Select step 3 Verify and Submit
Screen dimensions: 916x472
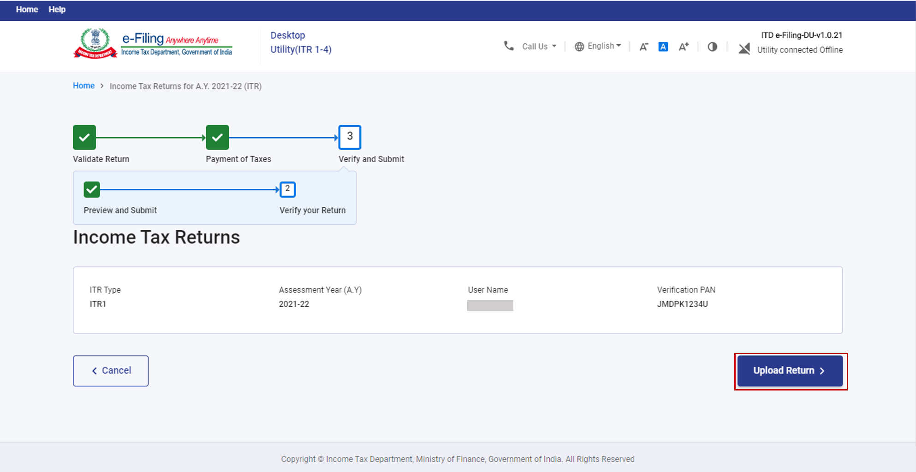point(350,137)
